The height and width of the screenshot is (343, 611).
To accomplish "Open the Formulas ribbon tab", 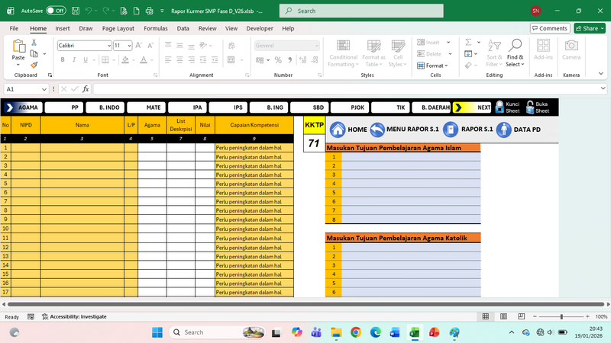I will coord(156,28).
